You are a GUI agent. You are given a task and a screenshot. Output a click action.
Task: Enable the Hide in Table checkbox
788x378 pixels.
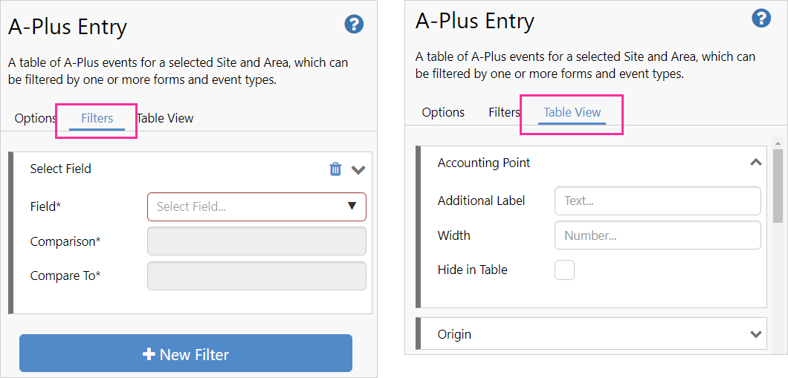565,270
